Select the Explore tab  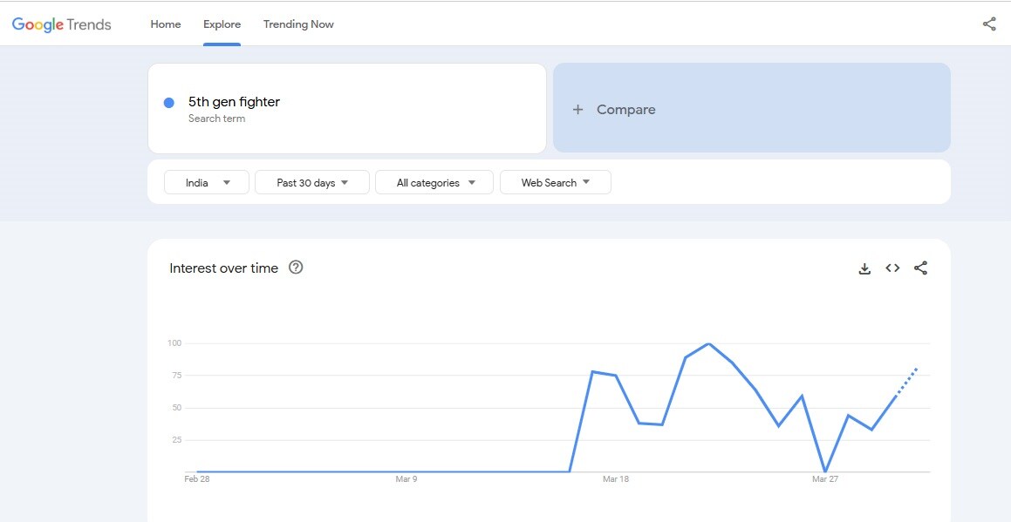click(222, 24)
